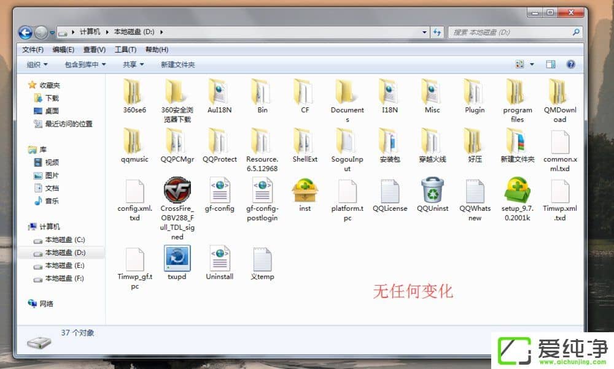Toggle the preview pane button
The width and height of the screenshot is (614, 369).
[551, 64]
